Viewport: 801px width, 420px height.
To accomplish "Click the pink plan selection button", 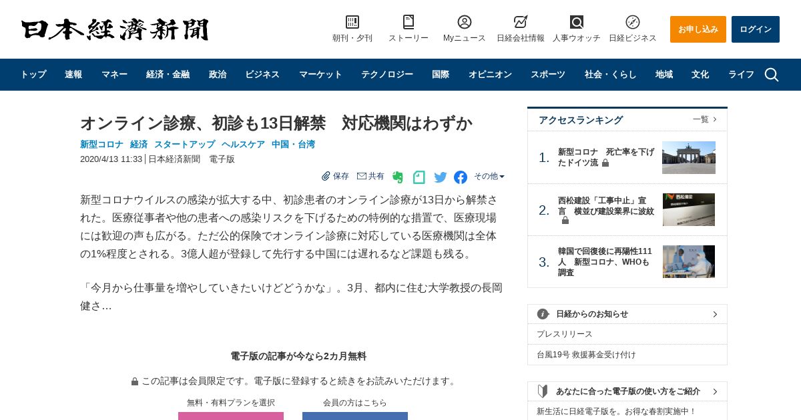I will [231, 416].
